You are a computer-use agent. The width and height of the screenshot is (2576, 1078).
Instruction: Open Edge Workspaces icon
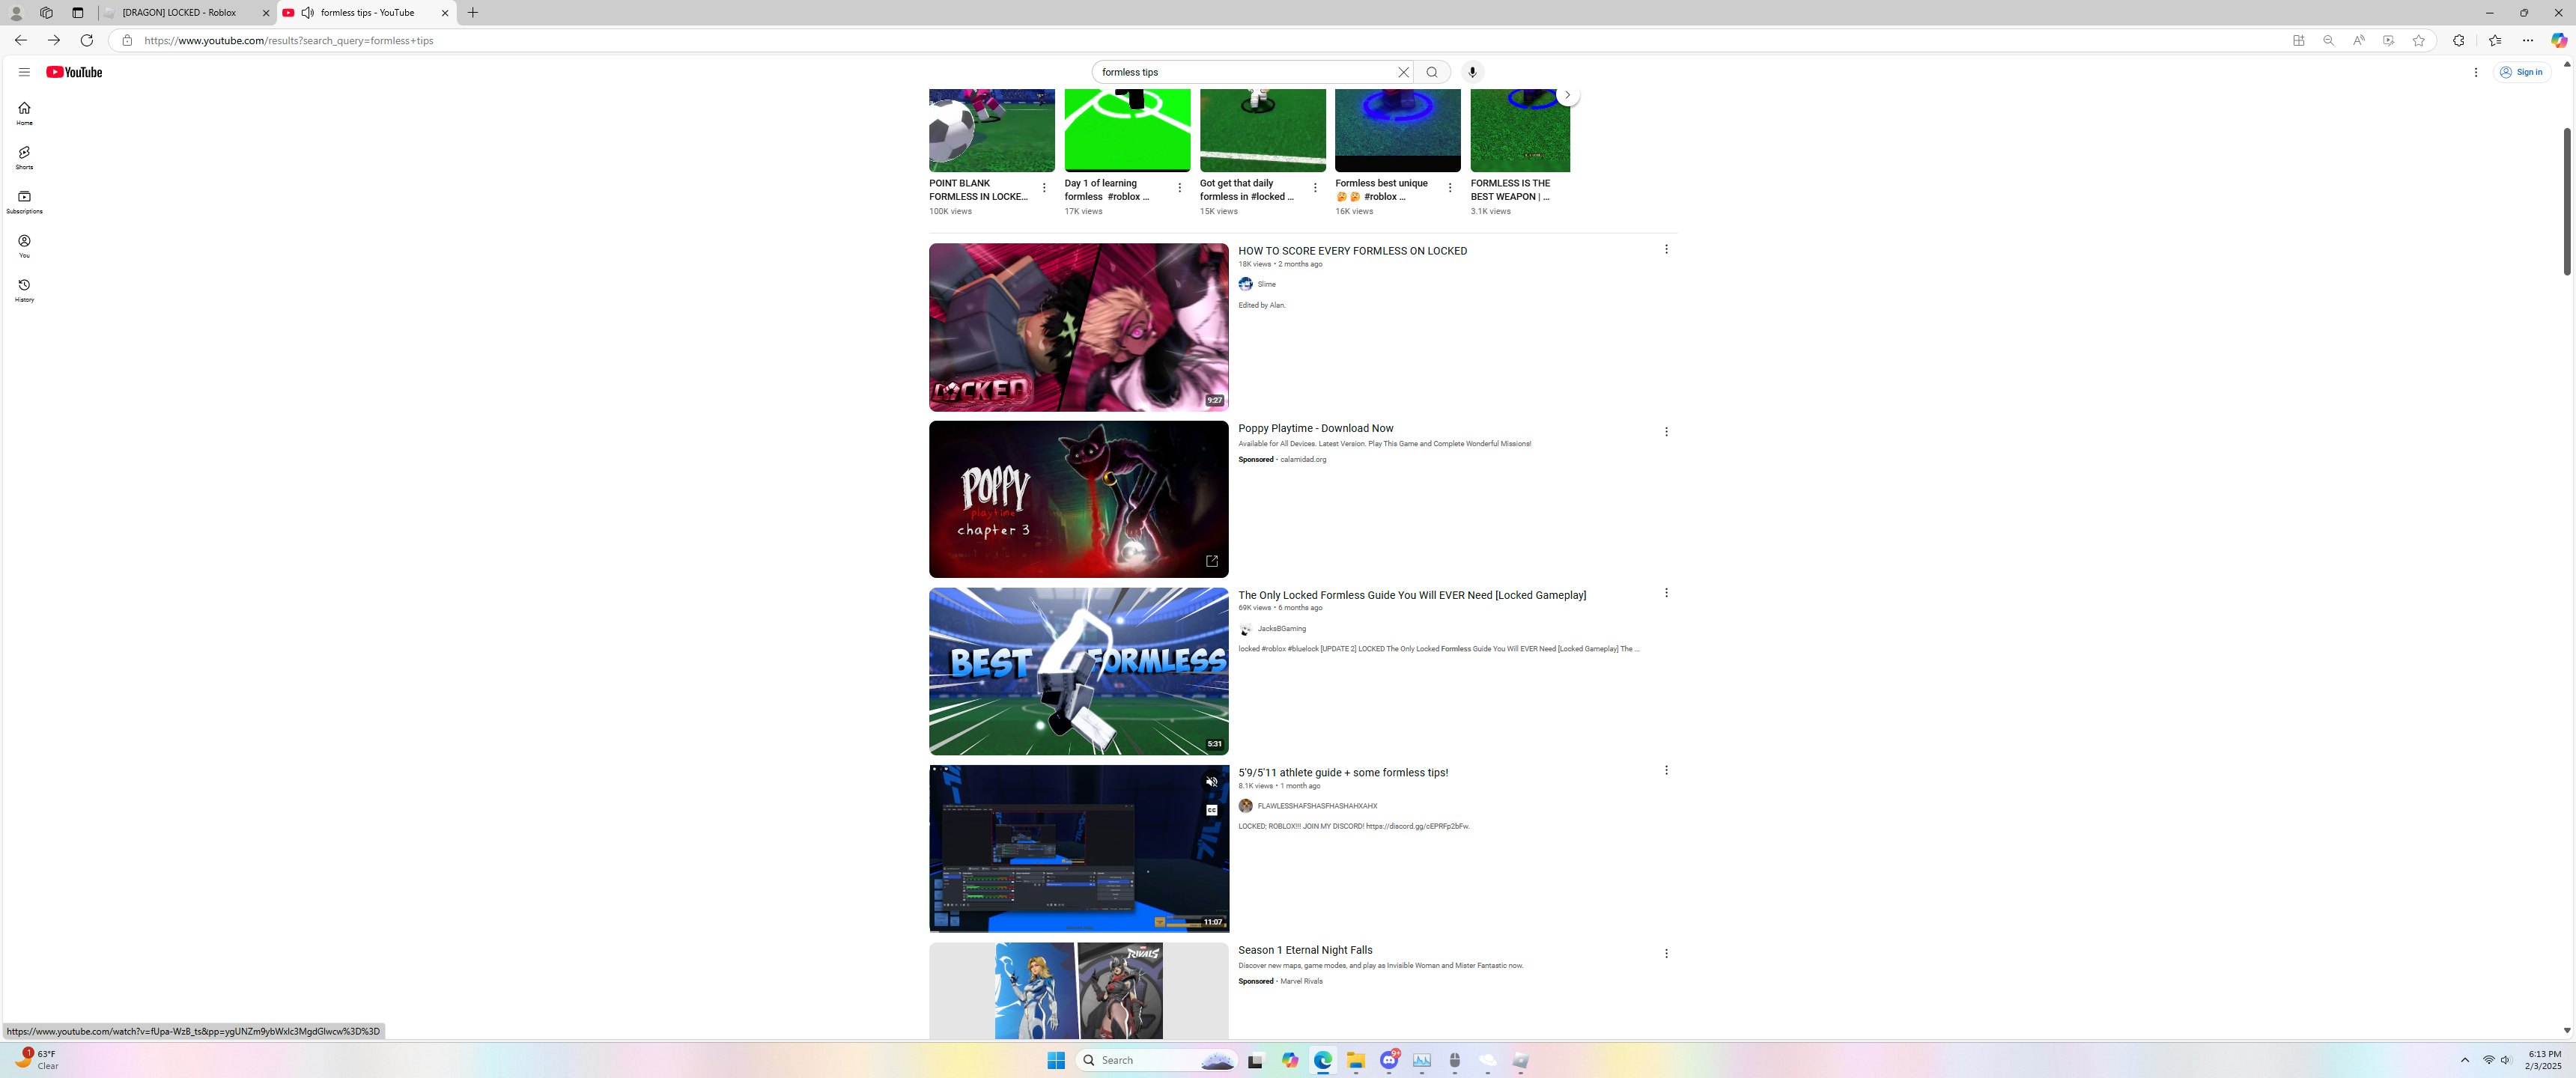tap(46, 13)
